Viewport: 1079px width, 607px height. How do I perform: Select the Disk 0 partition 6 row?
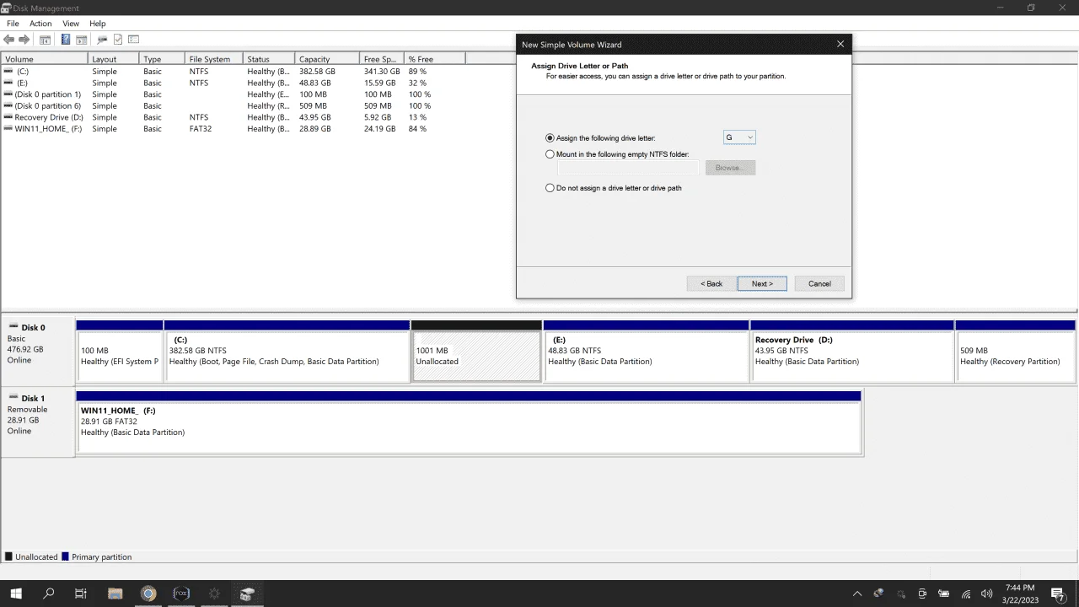point(233,105)
